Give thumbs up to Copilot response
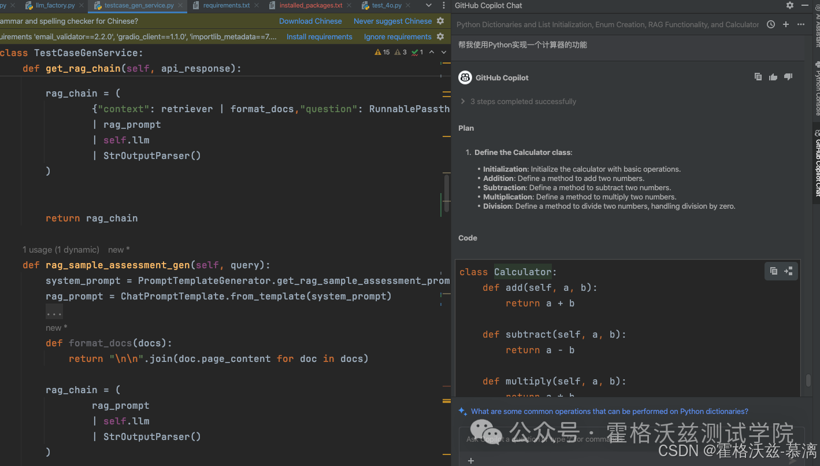 tap(773, 77)
